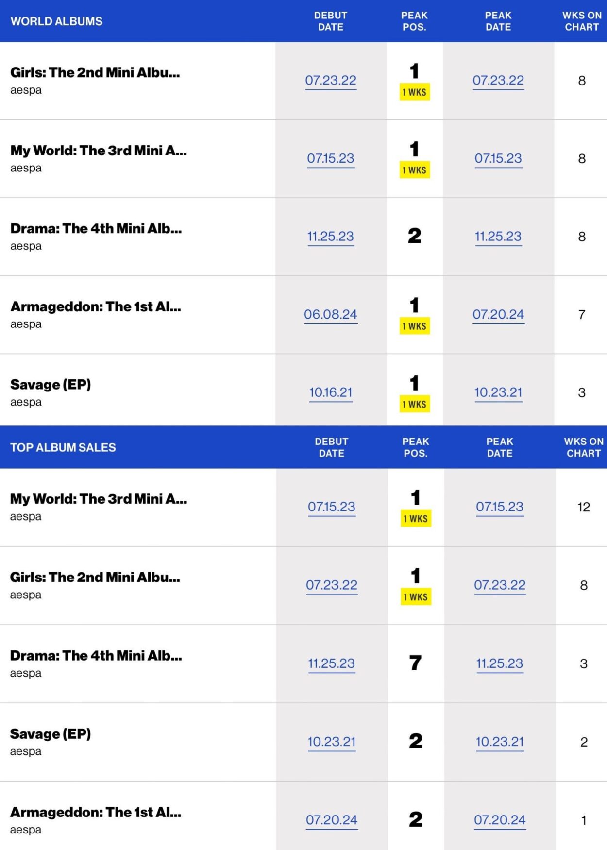
Task: Sort by the DEBUT DATE column header
Action: (331, 21)
